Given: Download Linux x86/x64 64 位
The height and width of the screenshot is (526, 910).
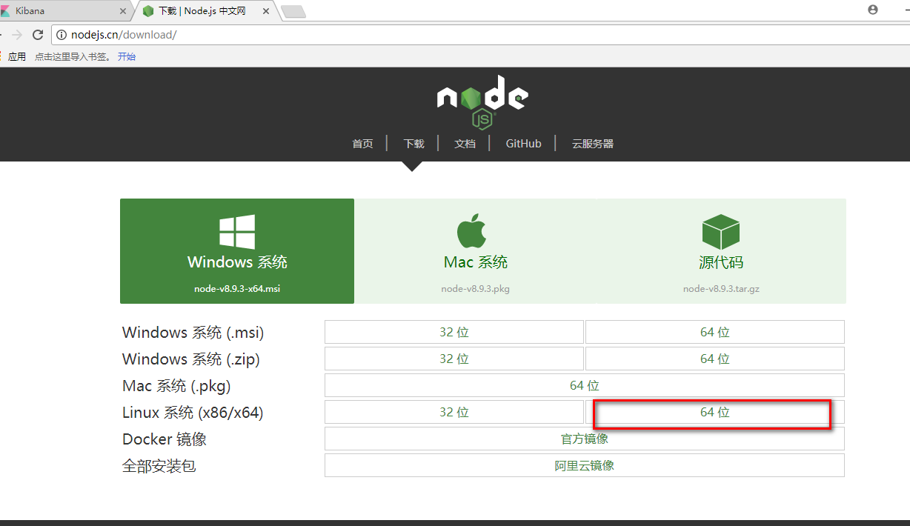Looking at the screenshot, I should coord(715,412).
